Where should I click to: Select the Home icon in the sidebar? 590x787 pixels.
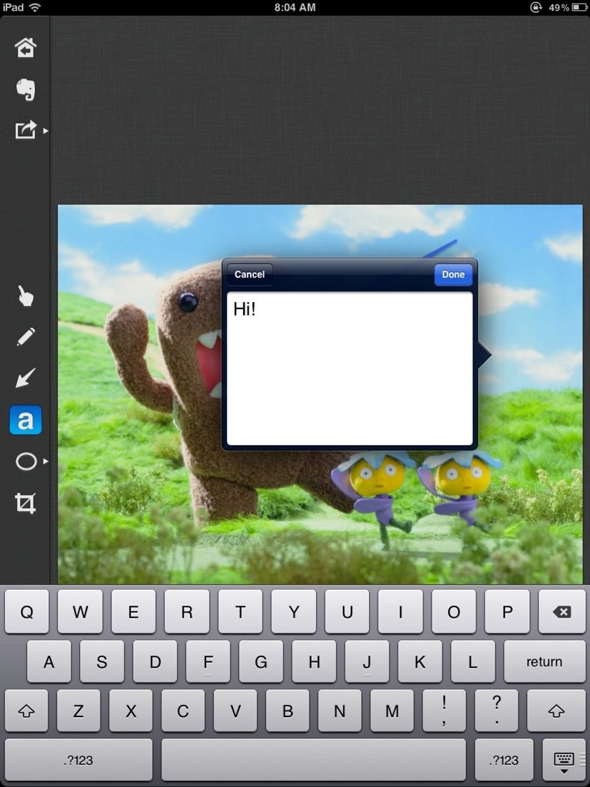pos(25,48)
